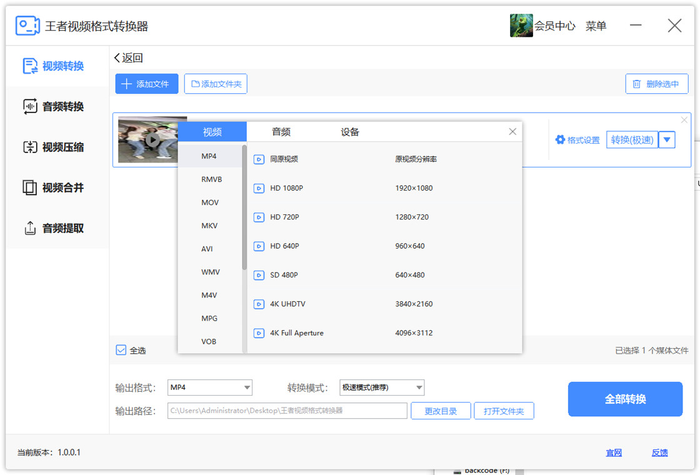Click the 输出路径 input field

coord(287,411)
